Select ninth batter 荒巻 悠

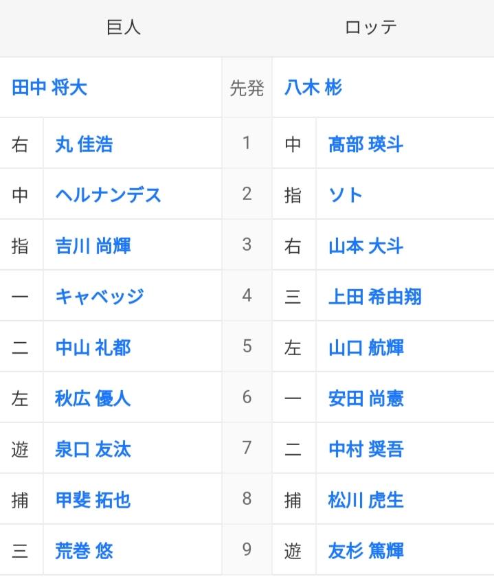tap(84, 551)
